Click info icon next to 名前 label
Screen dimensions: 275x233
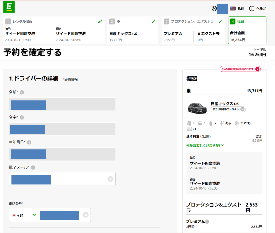click(22, 92)
